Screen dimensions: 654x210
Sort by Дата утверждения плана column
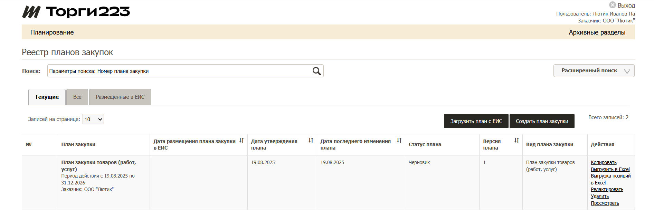[311, 141]
